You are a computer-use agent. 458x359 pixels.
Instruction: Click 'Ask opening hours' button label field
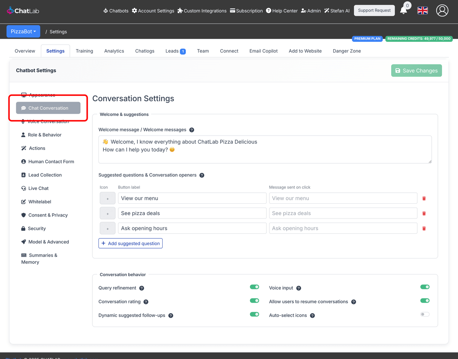click(192, 228)
